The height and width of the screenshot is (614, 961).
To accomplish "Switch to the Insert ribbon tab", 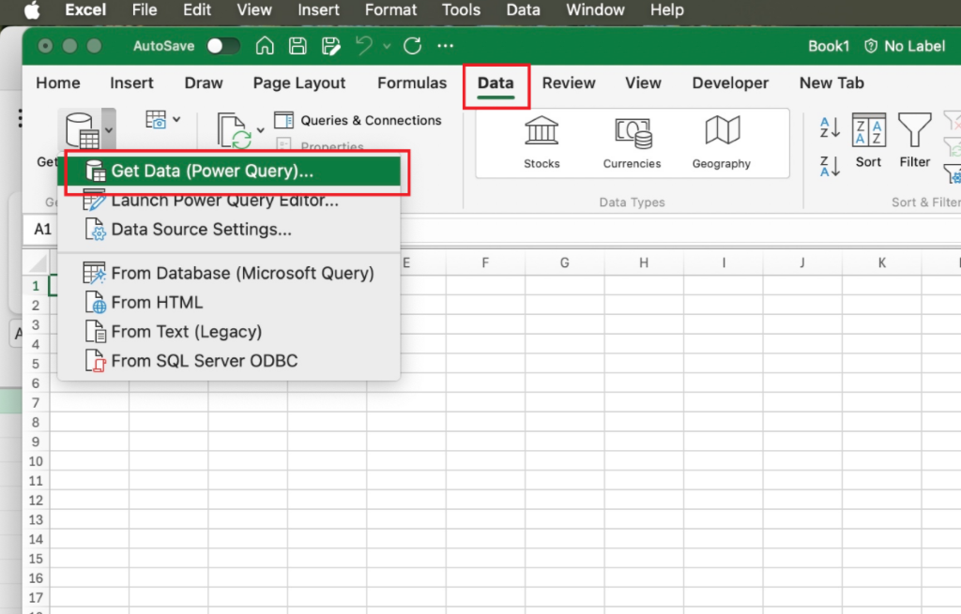I will point(131,82).
